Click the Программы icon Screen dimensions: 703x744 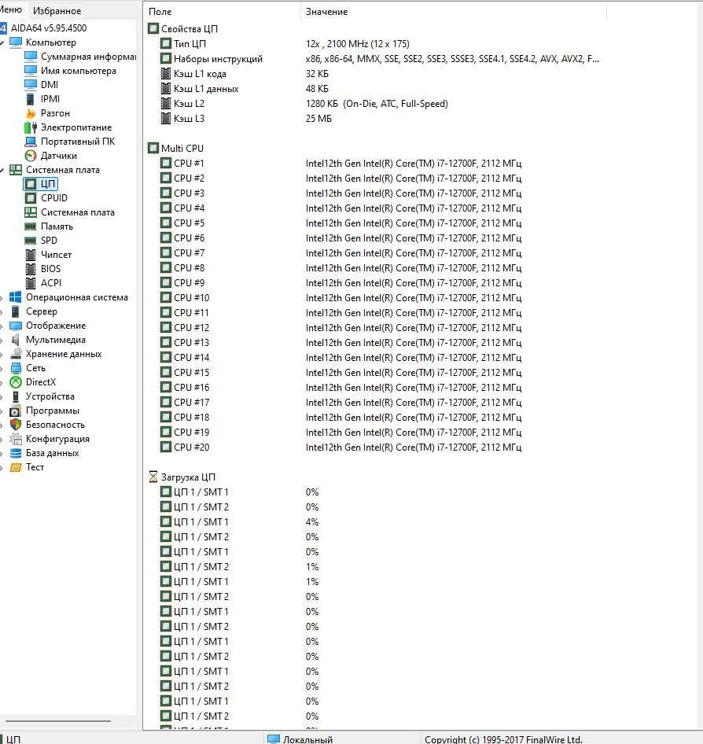point(16,411)
